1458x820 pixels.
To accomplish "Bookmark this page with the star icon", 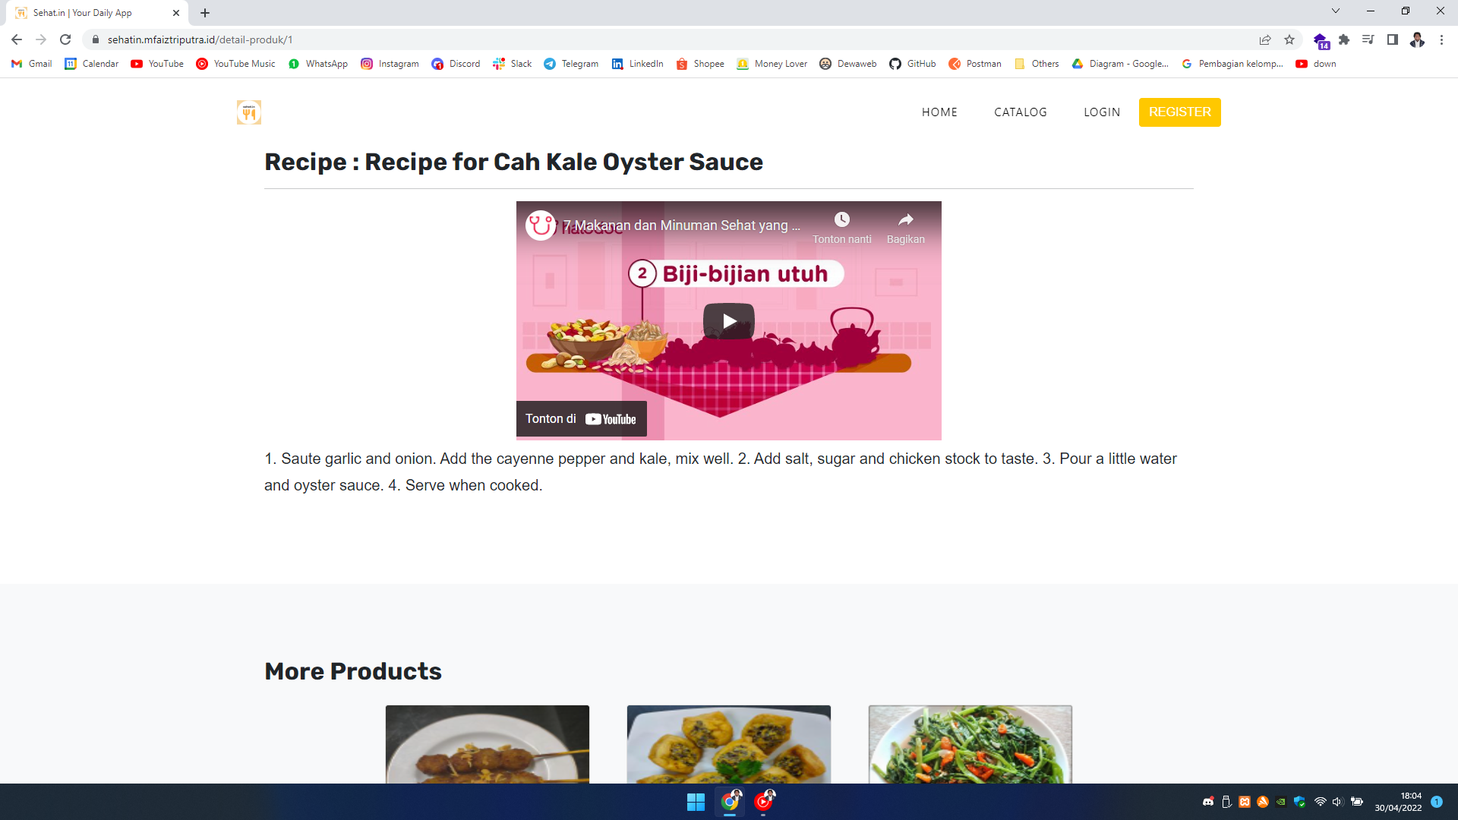I will click(1289, 39).
